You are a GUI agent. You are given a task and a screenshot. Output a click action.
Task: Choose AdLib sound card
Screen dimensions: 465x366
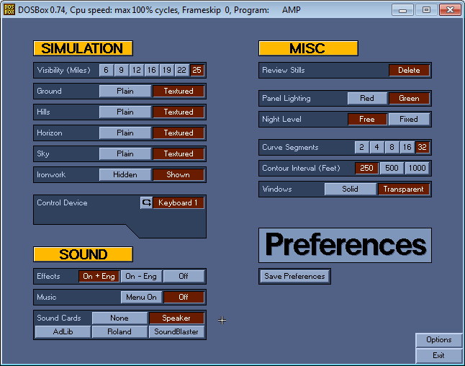point(63,332)
